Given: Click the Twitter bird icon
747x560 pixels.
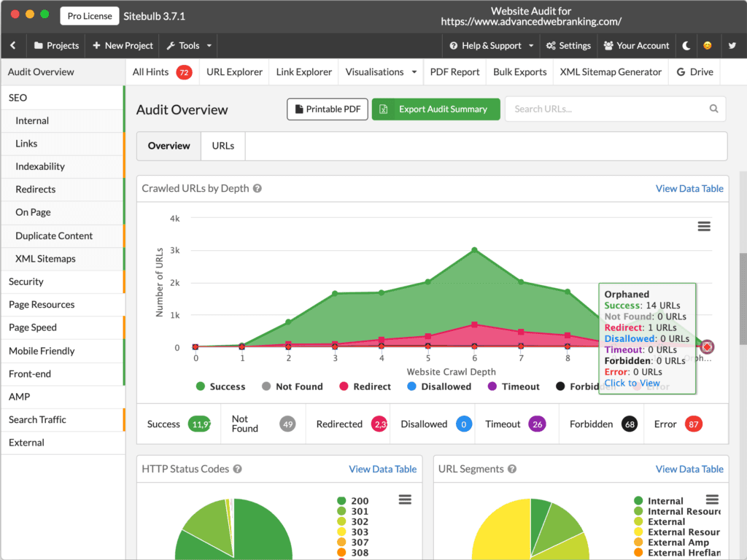Looking at the screenshot, I should pyautogui.click(x=732, y=46).
